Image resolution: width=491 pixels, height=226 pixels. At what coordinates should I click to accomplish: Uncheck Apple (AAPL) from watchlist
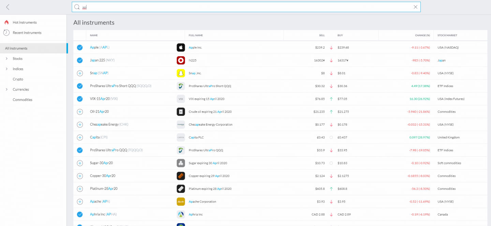coord(80,47)
